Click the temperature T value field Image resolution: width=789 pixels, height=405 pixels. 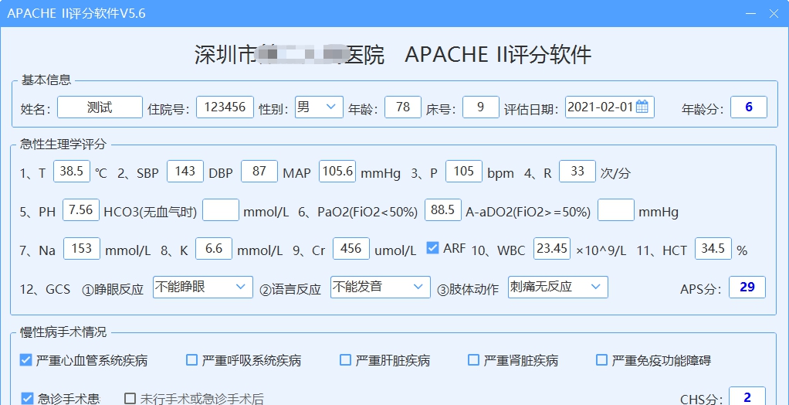point(72,172)
